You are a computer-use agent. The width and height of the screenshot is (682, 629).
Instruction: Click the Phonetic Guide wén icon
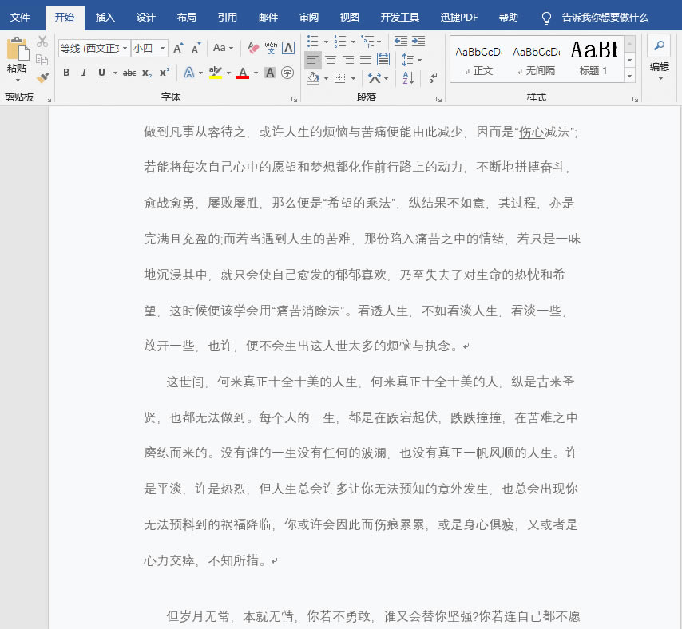(x=272, y=49)
